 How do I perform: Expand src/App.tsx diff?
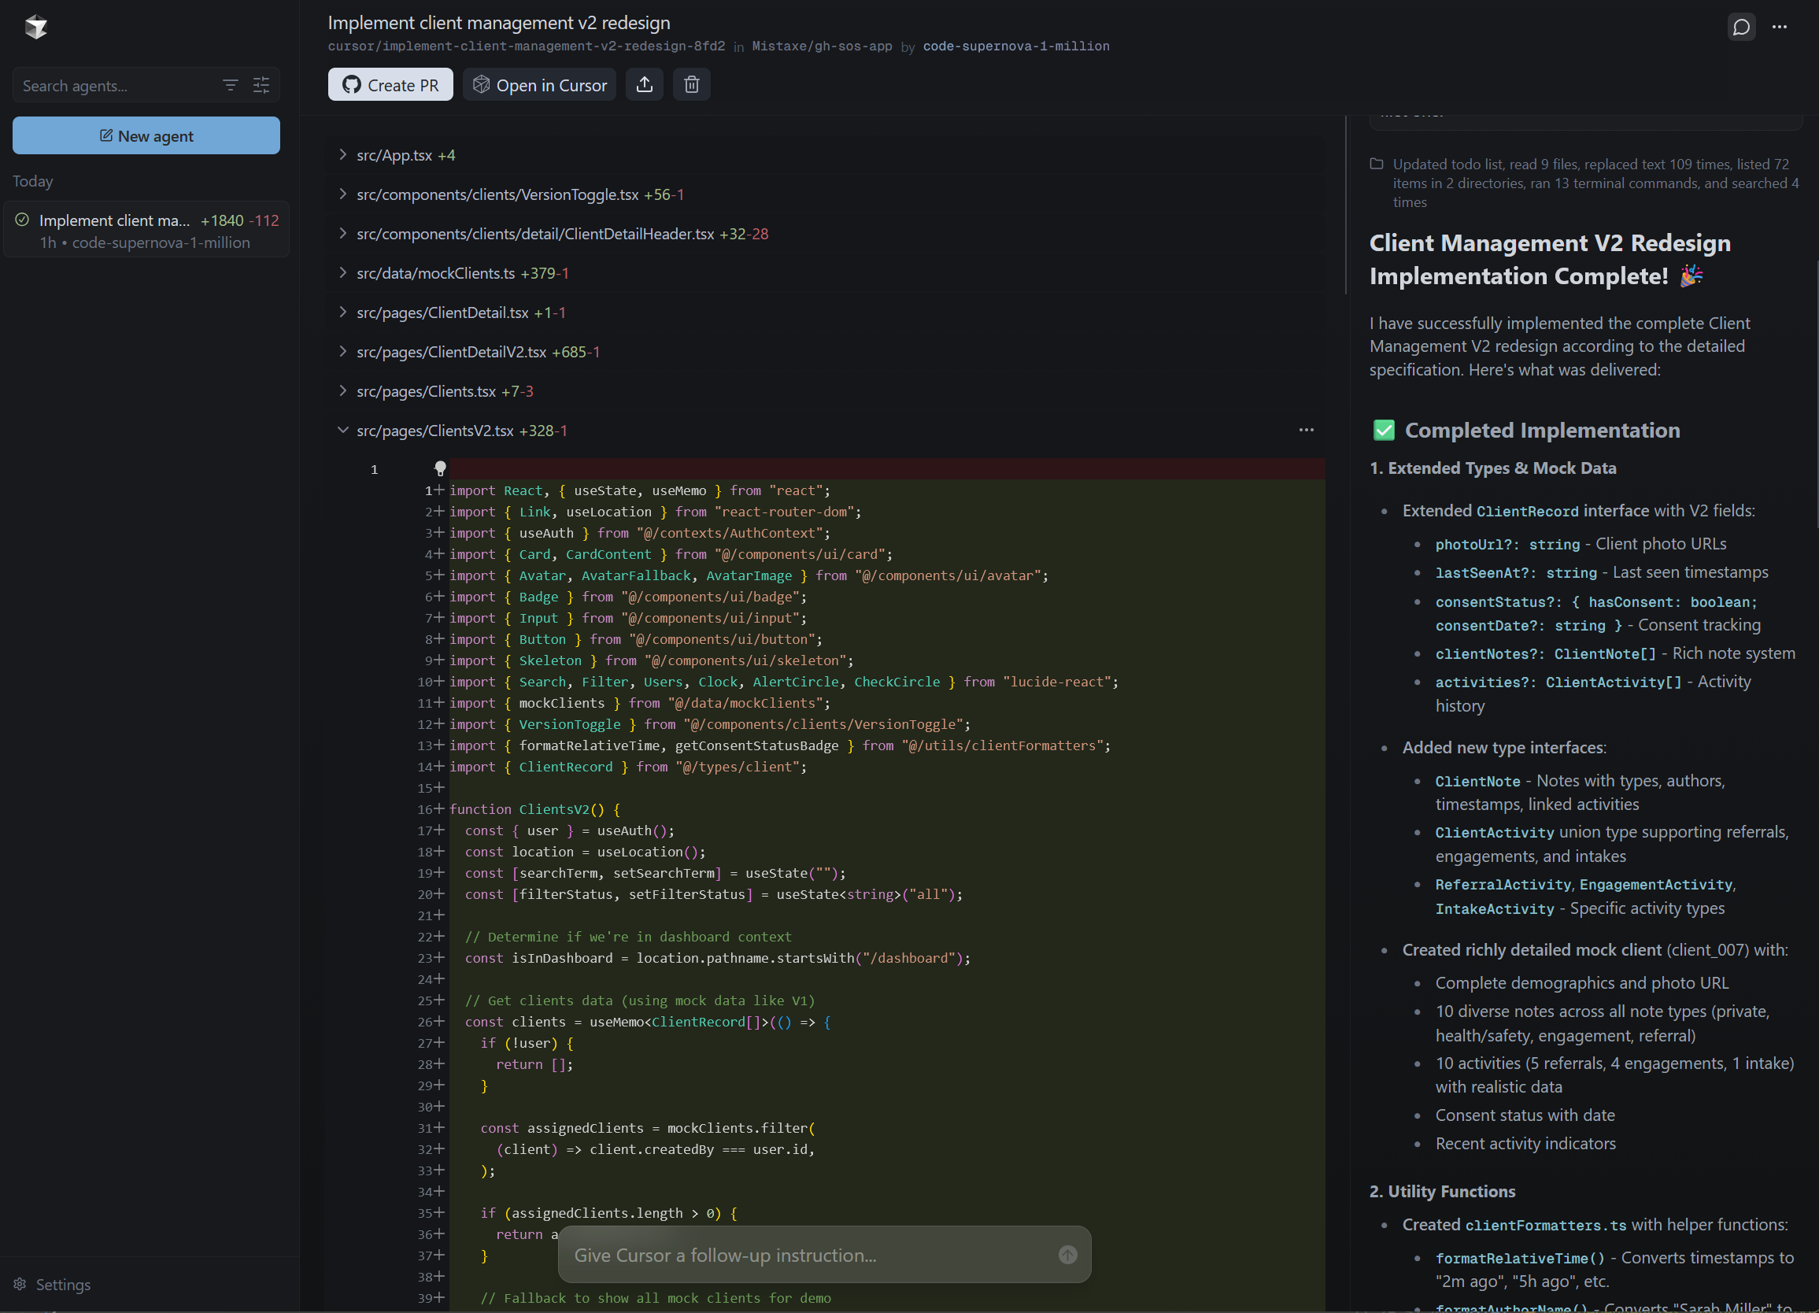pyautogui.click(x=343, y=155)
